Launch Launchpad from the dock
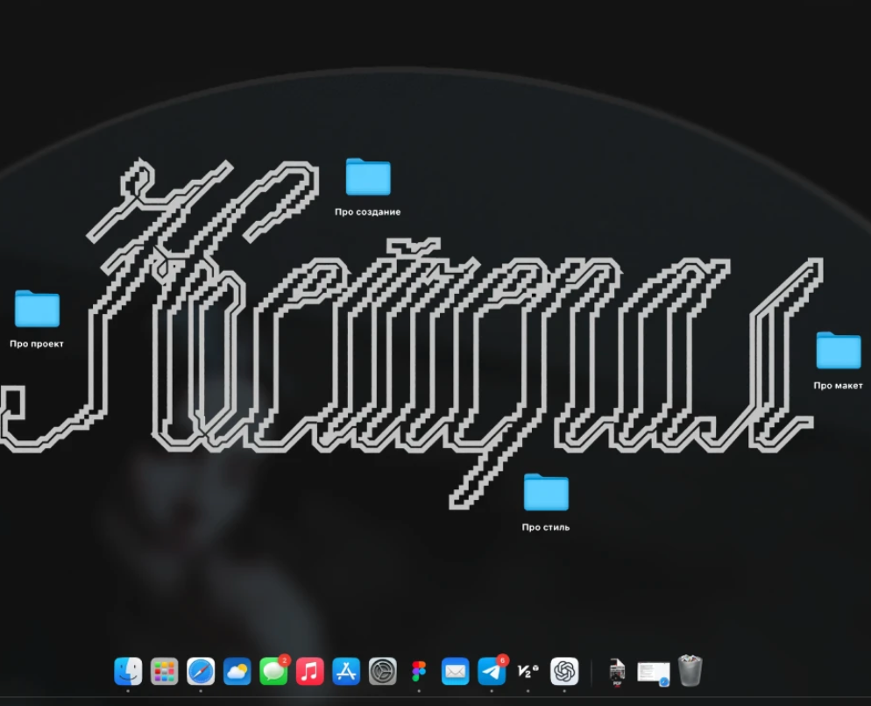The width and height of the screenshot is (871, 706). 164,672
